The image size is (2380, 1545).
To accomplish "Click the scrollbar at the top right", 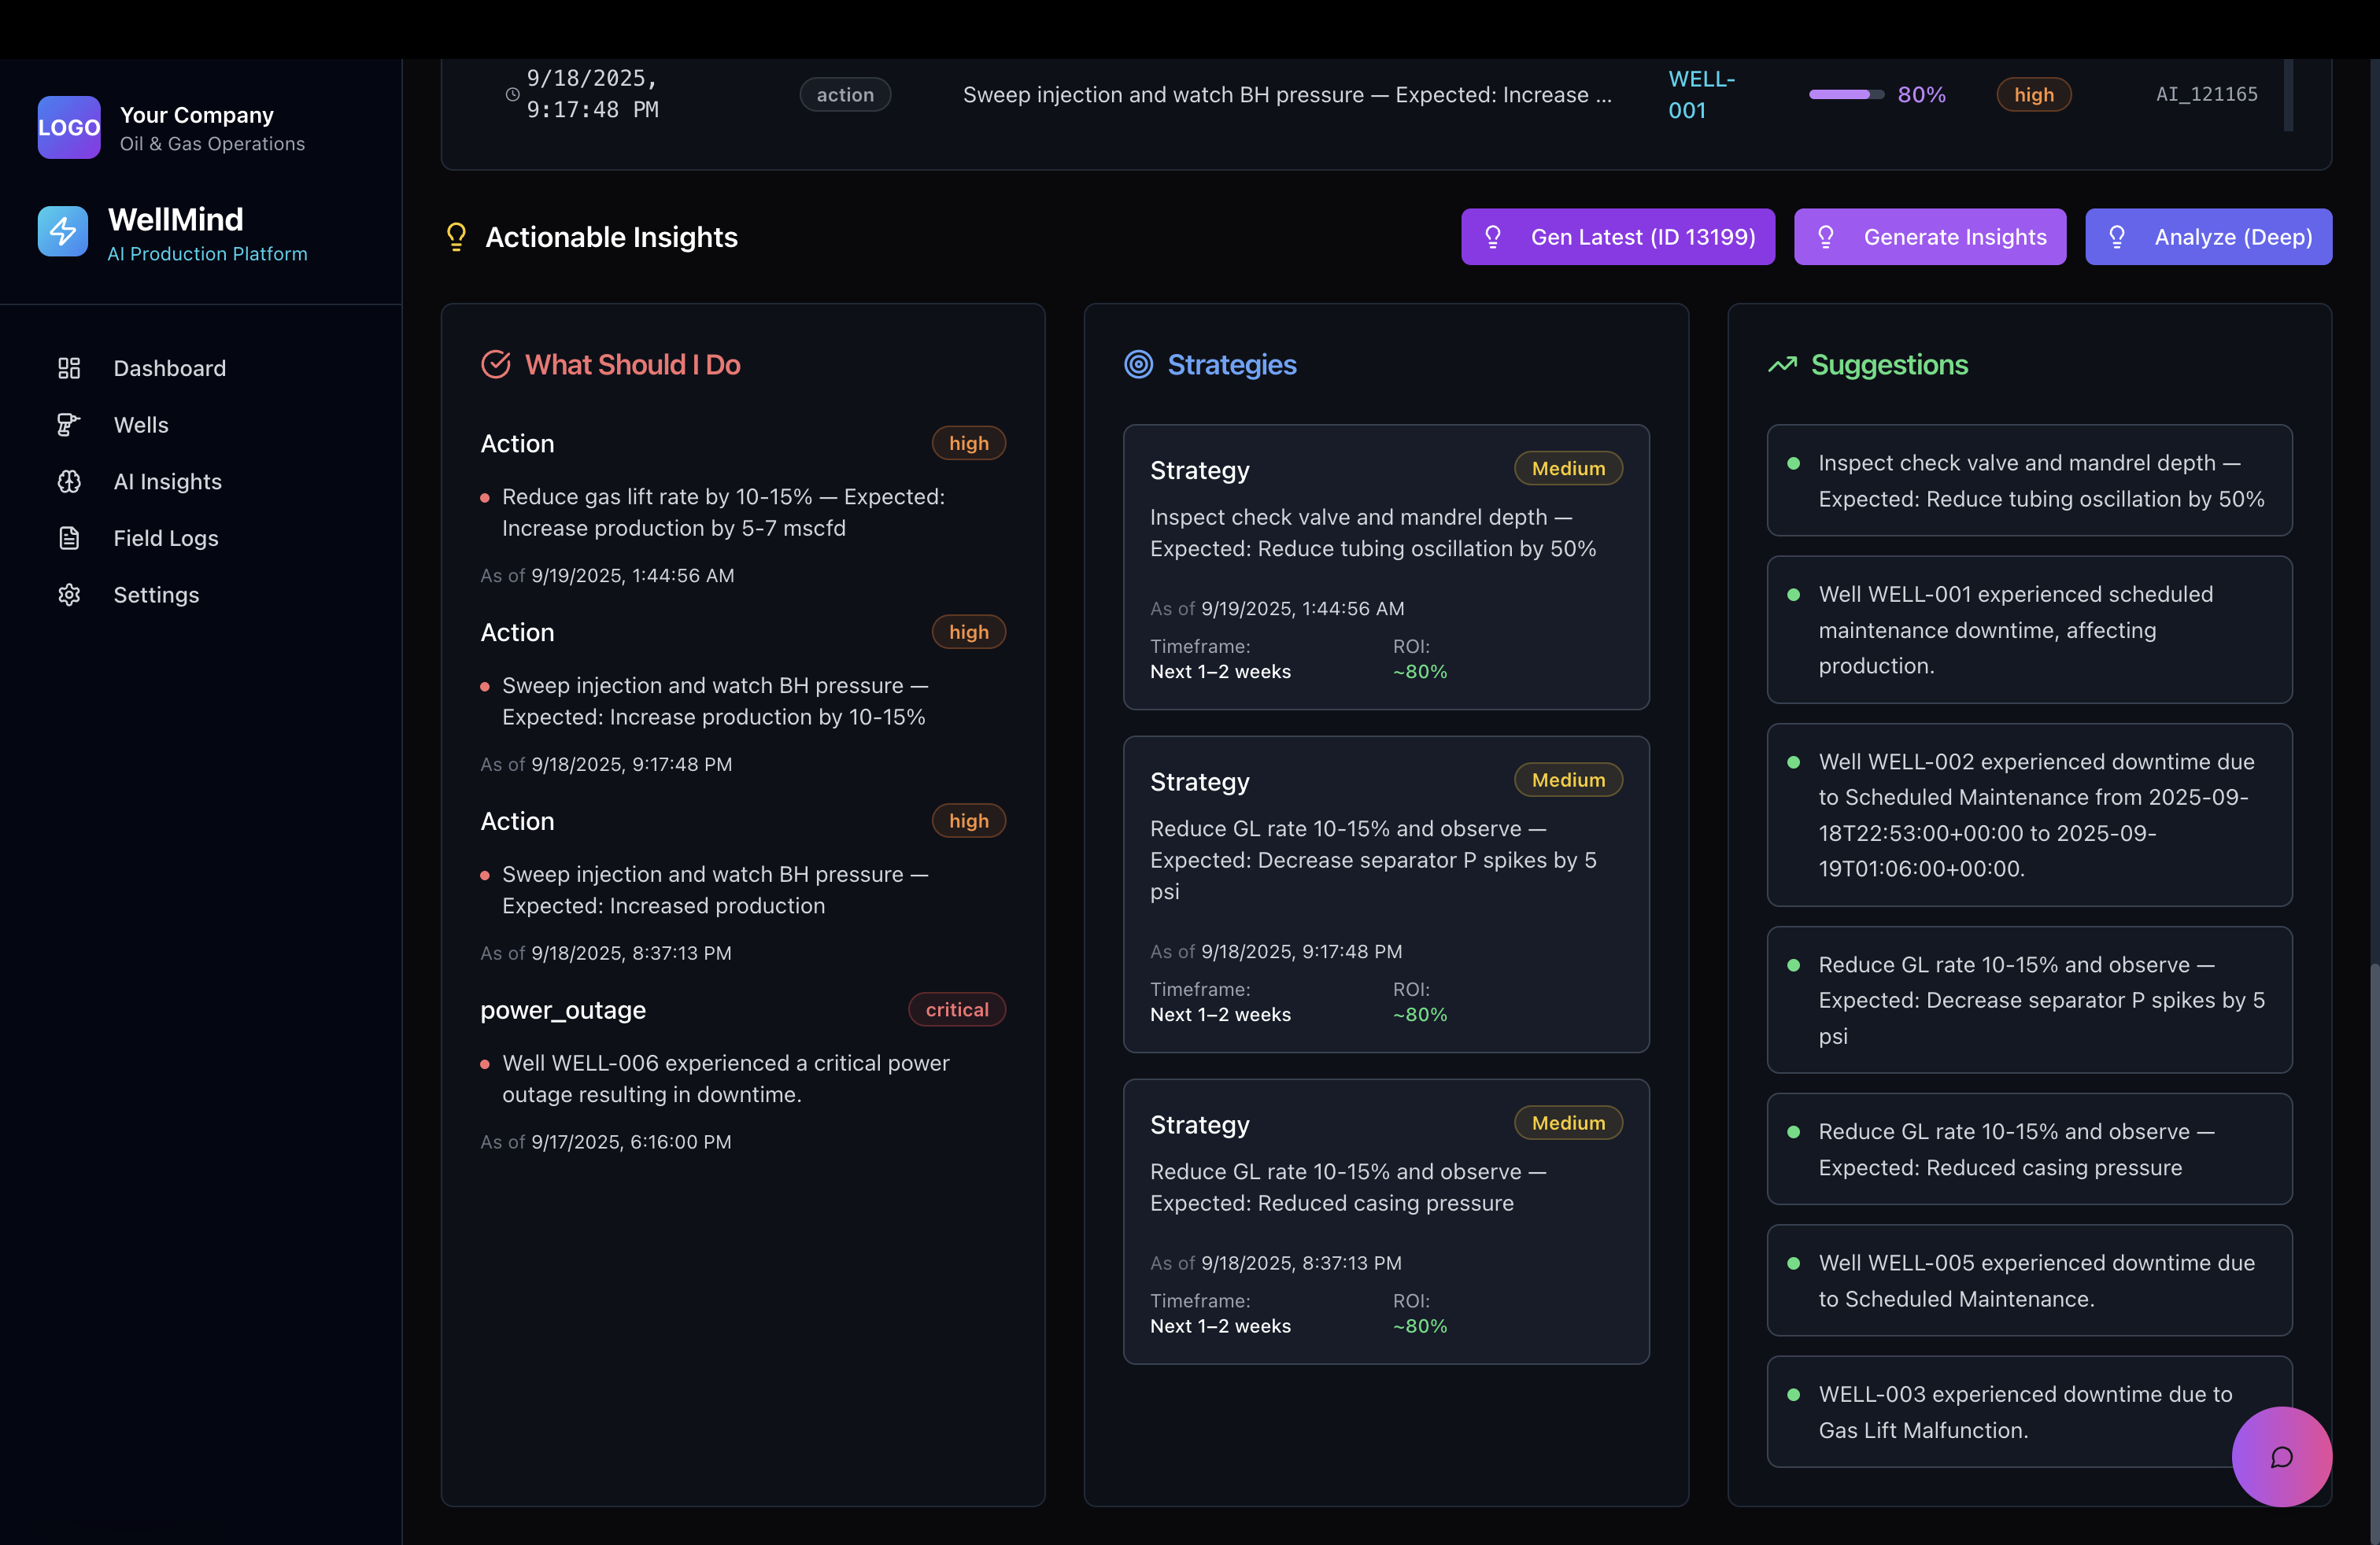I will tap(2287, 95).
